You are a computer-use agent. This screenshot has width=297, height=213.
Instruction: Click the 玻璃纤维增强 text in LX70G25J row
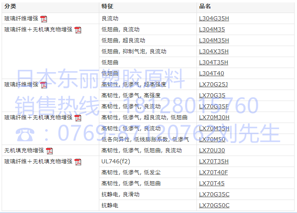tap(21, 84)
